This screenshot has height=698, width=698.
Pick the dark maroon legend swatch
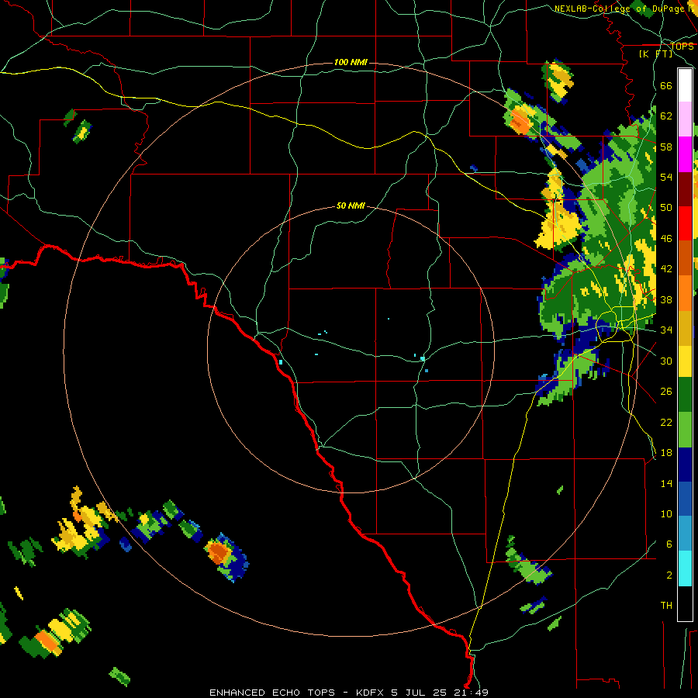(685, 189)
